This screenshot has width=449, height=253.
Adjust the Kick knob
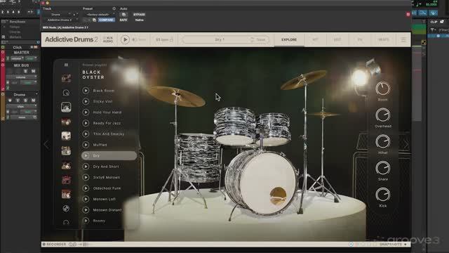coord(382,195)
